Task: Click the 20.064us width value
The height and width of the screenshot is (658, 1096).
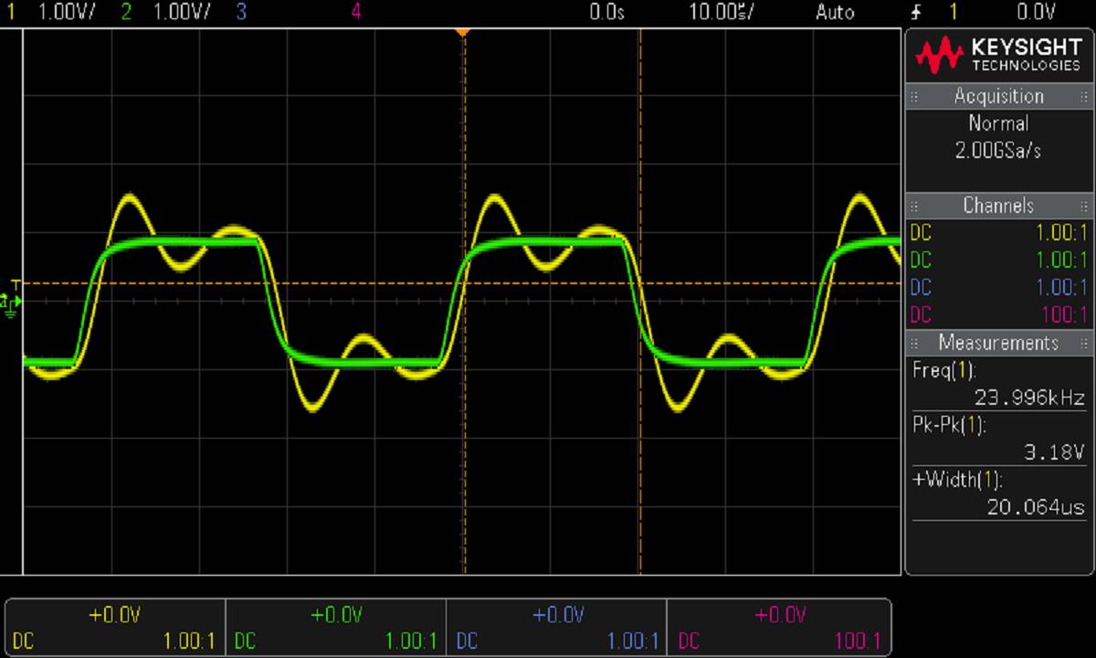Action: 1036,507
